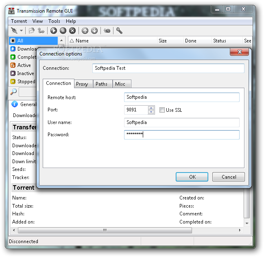Screen dimensions: 264x257
Task: Click the Port number field
Action: 136,110
